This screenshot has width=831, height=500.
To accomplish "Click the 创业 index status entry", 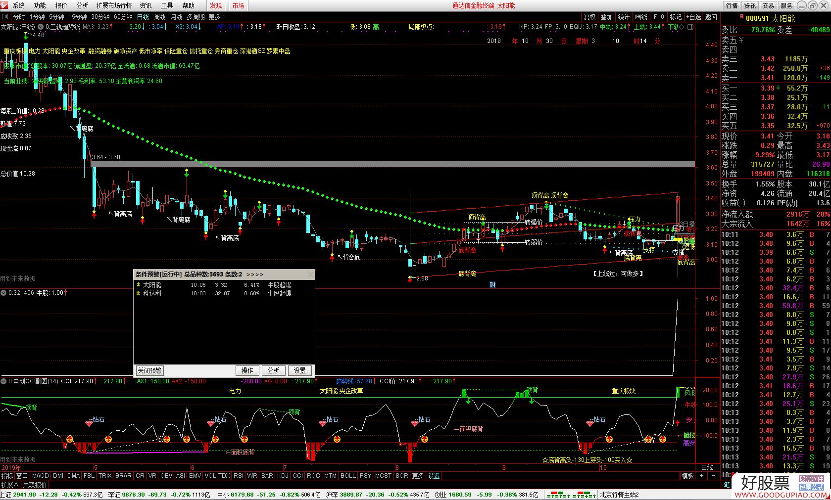I will (487, 495).
